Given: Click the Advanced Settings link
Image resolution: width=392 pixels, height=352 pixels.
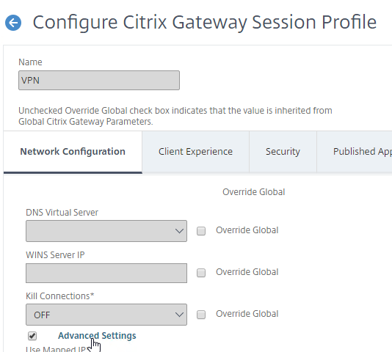Looking at the screenshot, I should click(x=97, y=336).
